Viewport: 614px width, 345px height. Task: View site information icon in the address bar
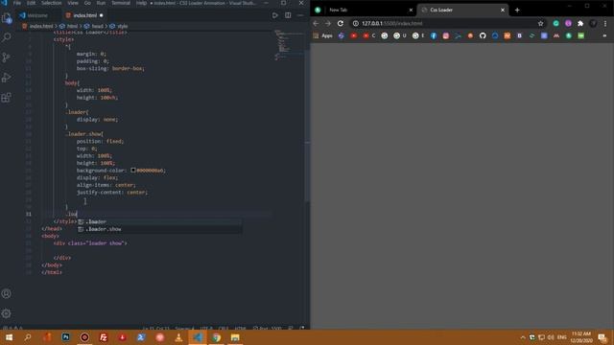pos(356,23)
